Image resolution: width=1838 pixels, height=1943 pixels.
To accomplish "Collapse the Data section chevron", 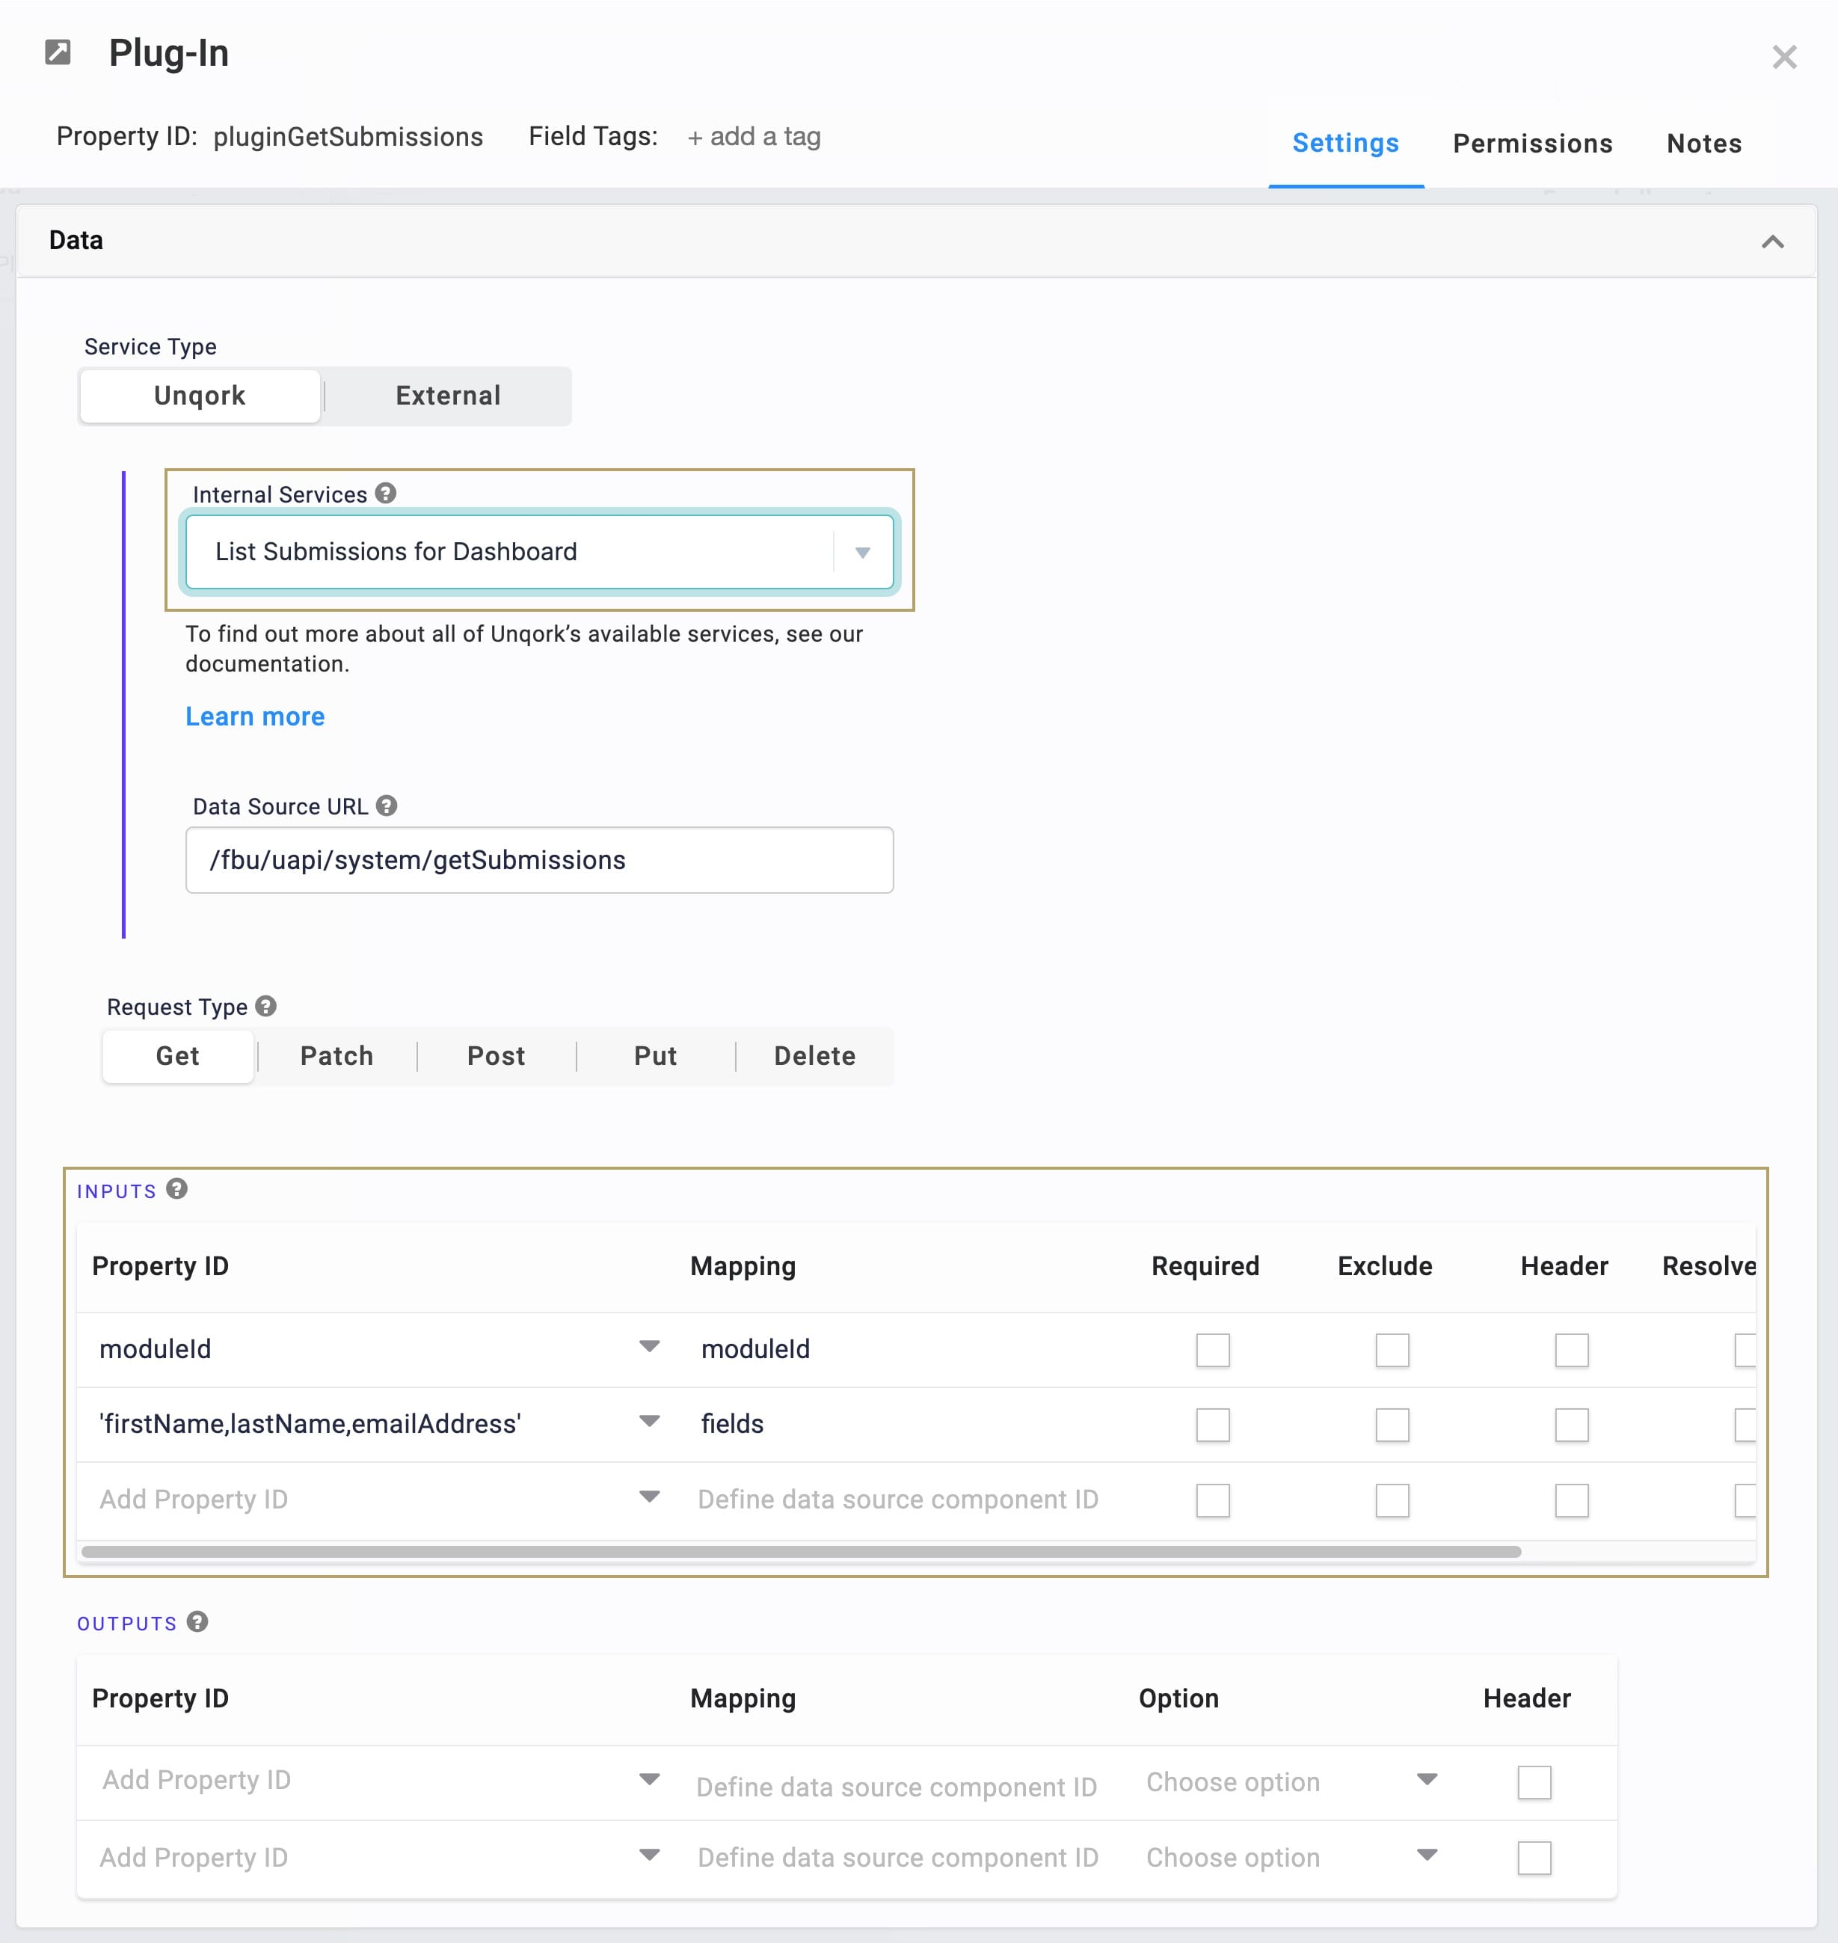I will pos(1772,242).
